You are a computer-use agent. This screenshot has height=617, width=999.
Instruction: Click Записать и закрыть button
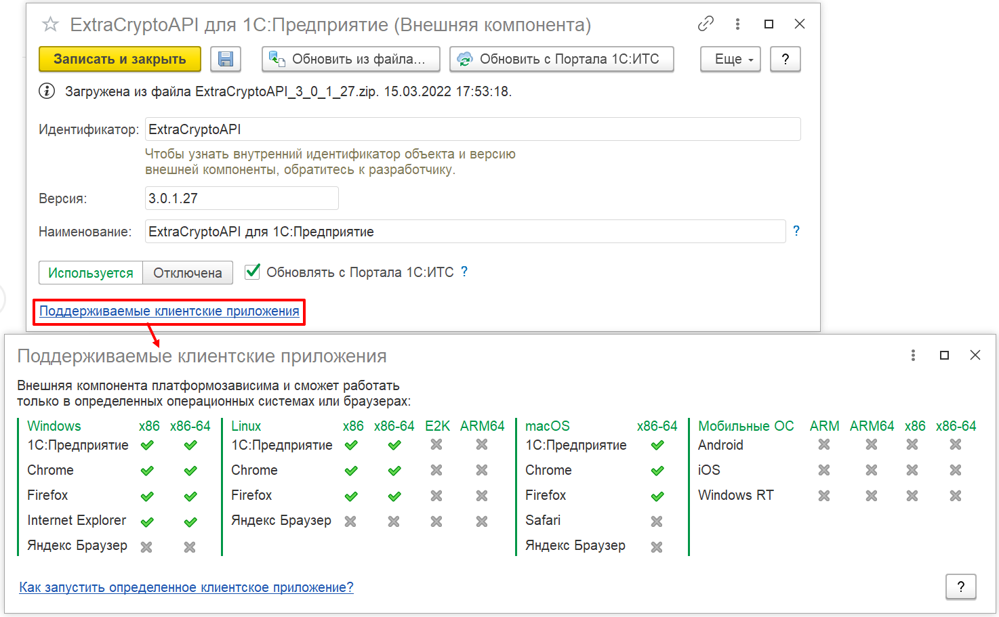click(x=120, y=59)
